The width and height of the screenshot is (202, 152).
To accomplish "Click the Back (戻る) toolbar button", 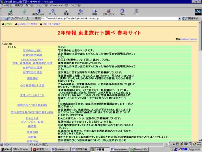I will [10, 12].
